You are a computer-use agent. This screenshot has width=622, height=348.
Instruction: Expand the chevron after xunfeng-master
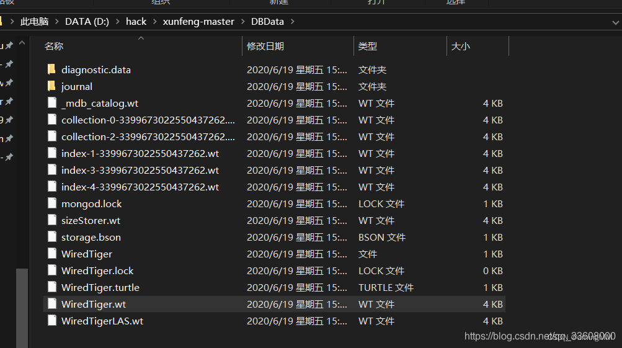click(x=242, y=22)
